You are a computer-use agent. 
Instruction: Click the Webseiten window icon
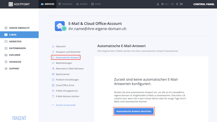6,42
